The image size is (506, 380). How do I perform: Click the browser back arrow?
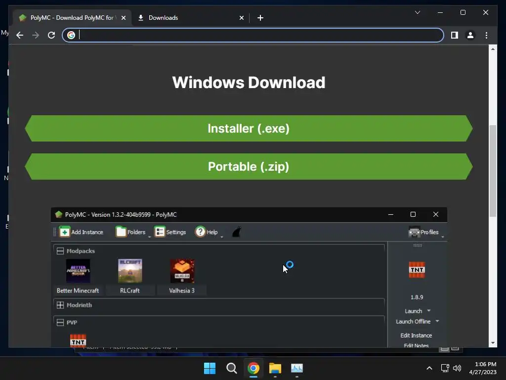pyautogui.click(x=20, y=35)
